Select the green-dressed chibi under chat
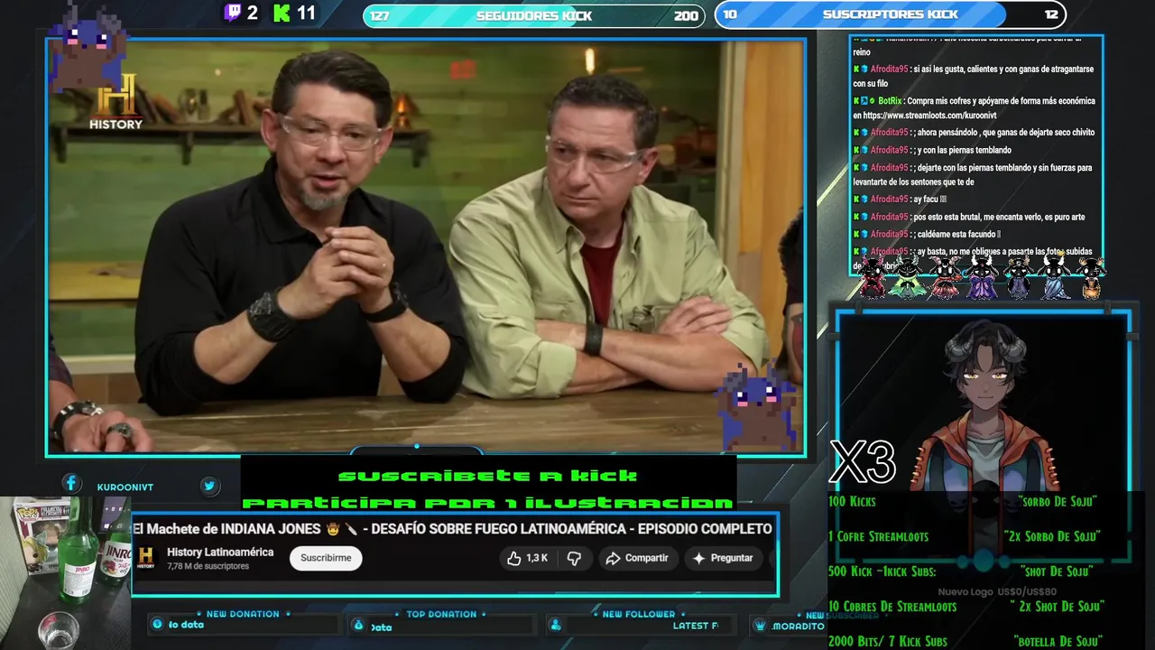Viewport: 1155px width, 650px height. pos(907,276)
